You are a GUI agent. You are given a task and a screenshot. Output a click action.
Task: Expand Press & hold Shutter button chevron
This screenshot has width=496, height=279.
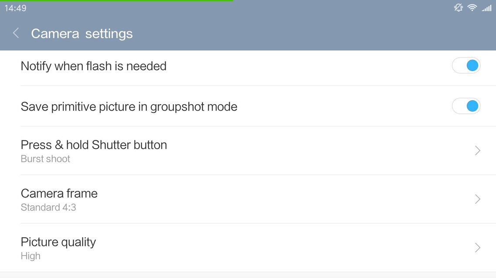tap(477, 151)
